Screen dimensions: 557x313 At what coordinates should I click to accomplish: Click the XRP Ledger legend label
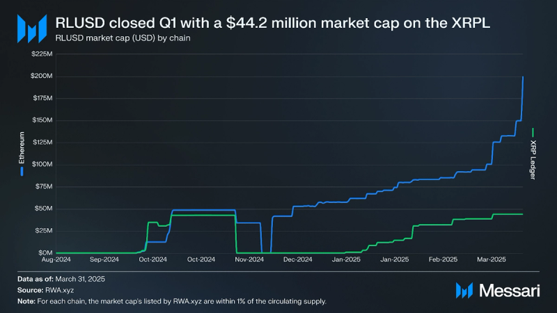point(533,160)
